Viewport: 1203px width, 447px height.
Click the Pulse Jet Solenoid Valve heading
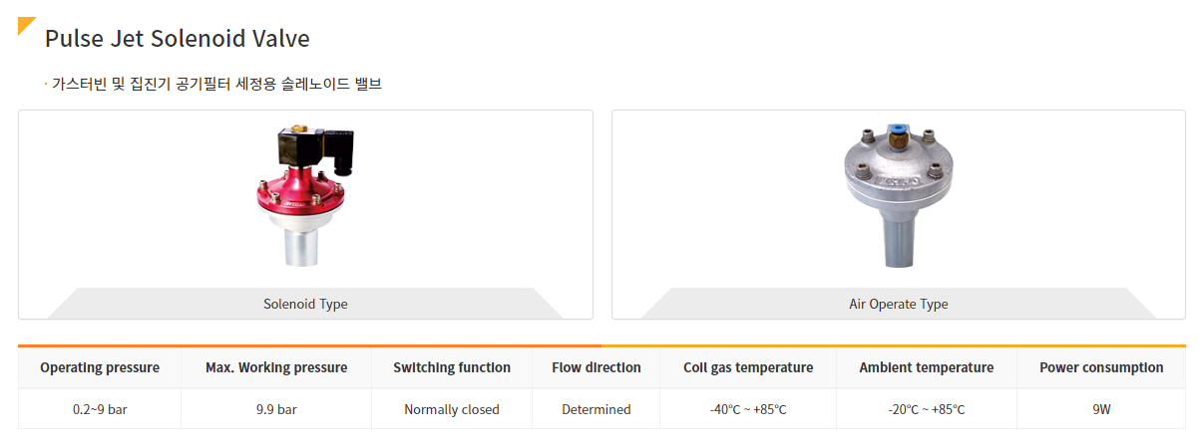178,39
